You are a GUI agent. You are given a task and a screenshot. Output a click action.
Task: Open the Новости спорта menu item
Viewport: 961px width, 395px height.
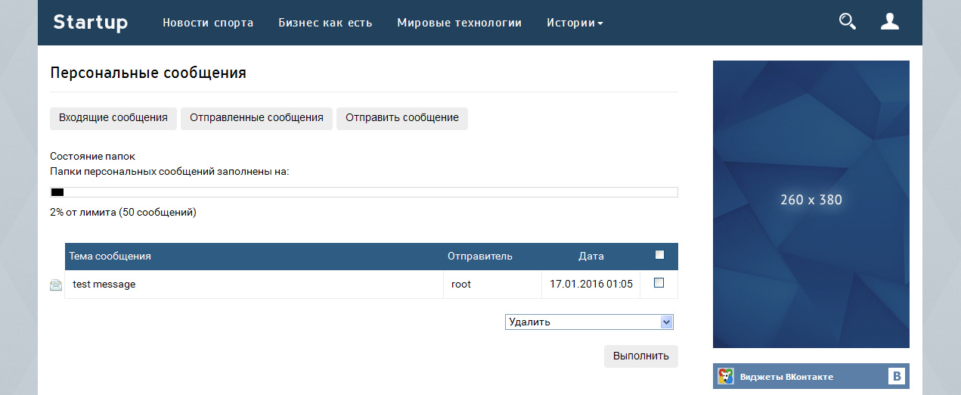point(208,23)
